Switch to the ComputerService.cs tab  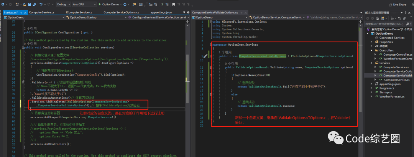coord(41,12)
